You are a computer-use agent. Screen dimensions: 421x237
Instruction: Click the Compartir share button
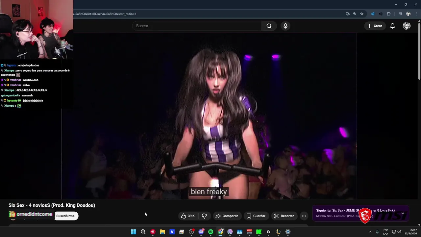(227, 216)
